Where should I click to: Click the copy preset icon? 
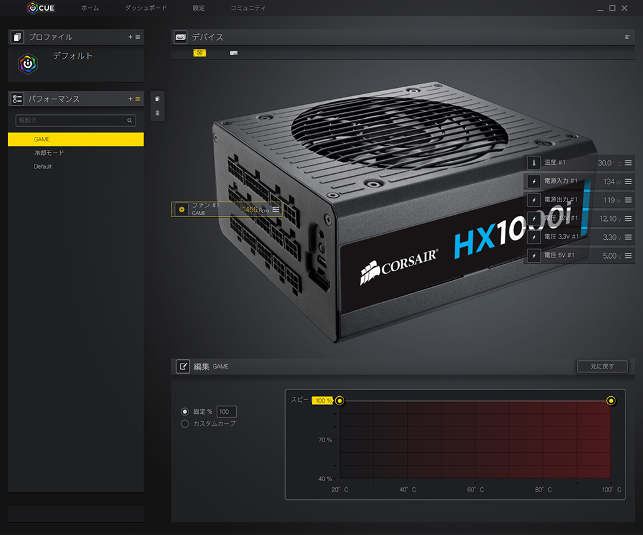158,99
